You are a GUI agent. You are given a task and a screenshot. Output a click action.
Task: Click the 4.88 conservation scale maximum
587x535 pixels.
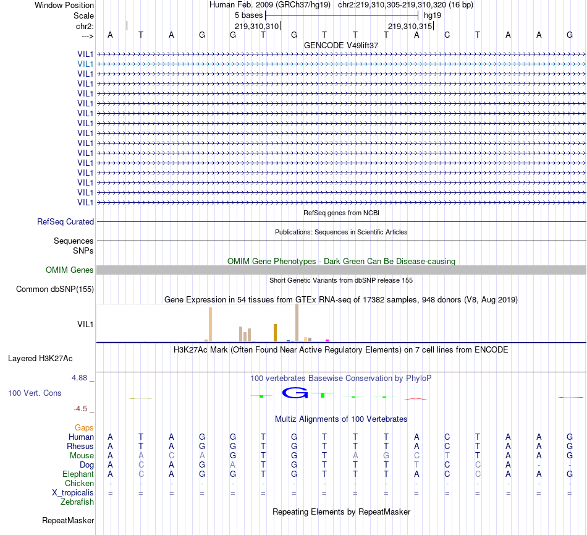point(79,378)
